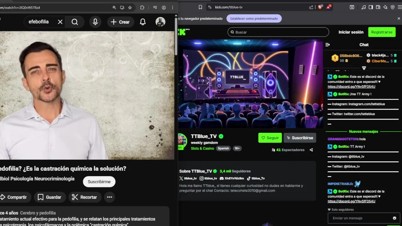Click CiberMe gifter entry in leaderboard

click(x=382, y=61)
